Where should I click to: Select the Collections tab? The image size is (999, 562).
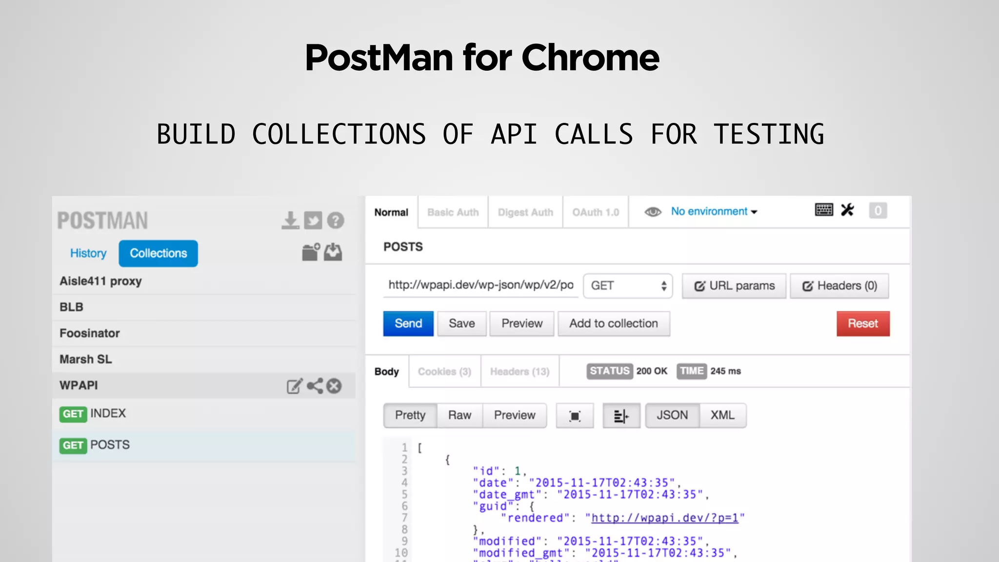pyautogui.click(x=159, y=253)
